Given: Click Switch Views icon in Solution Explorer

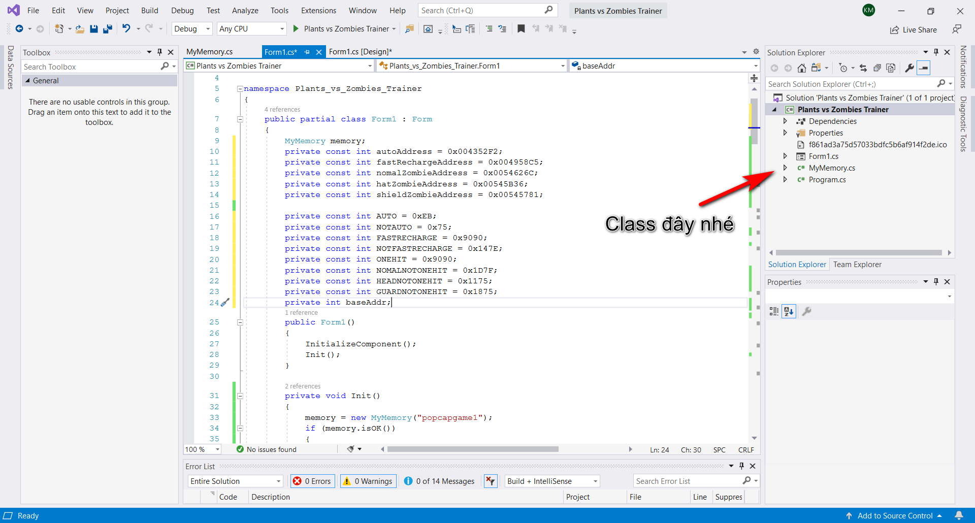Looking at the screenshot, I should (816, 68).
